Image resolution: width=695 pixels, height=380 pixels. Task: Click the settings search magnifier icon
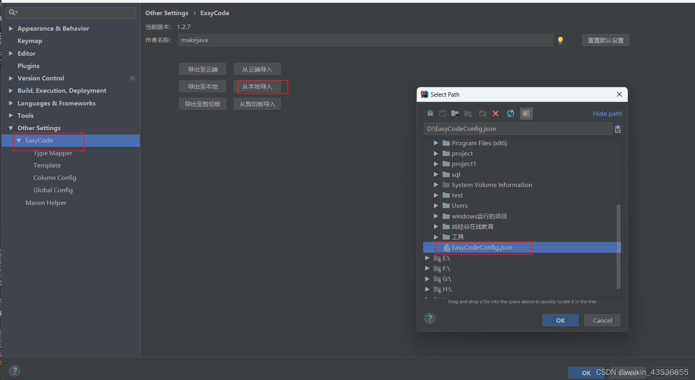13,12
